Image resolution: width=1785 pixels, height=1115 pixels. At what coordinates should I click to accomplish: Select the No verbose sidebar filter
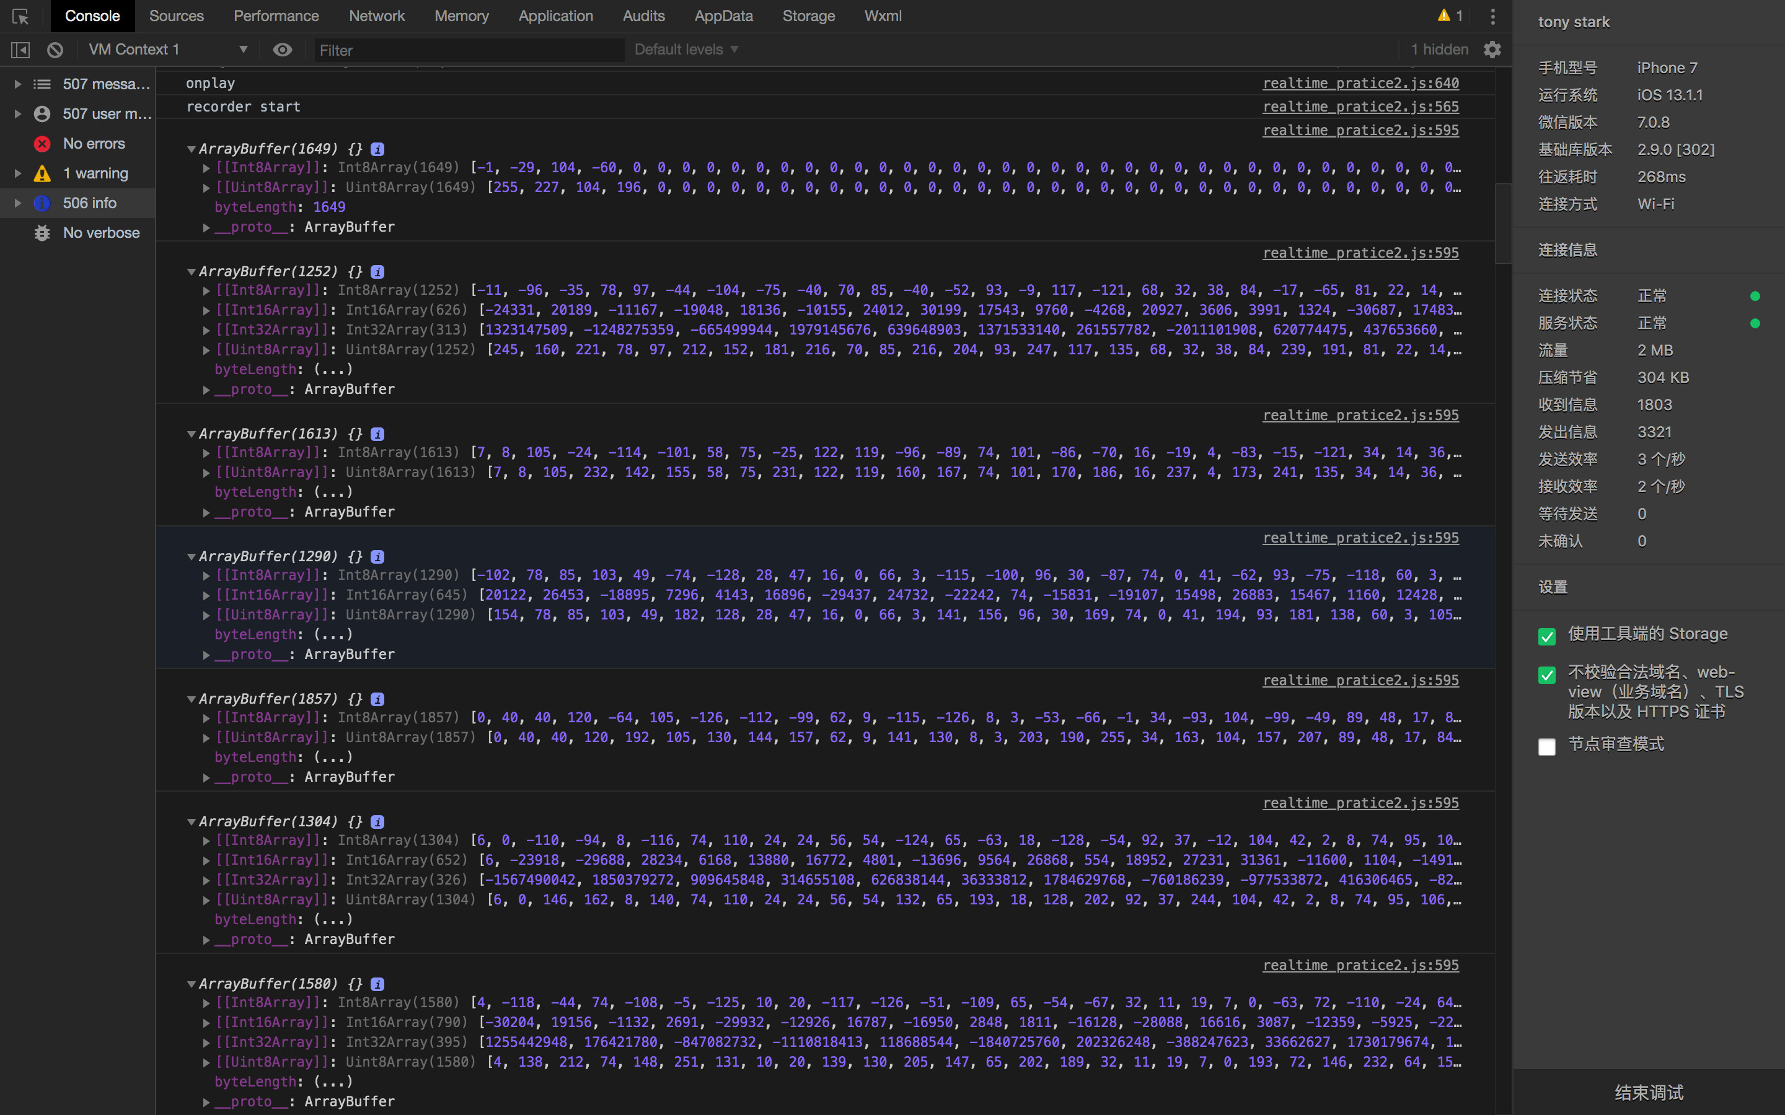78,232
